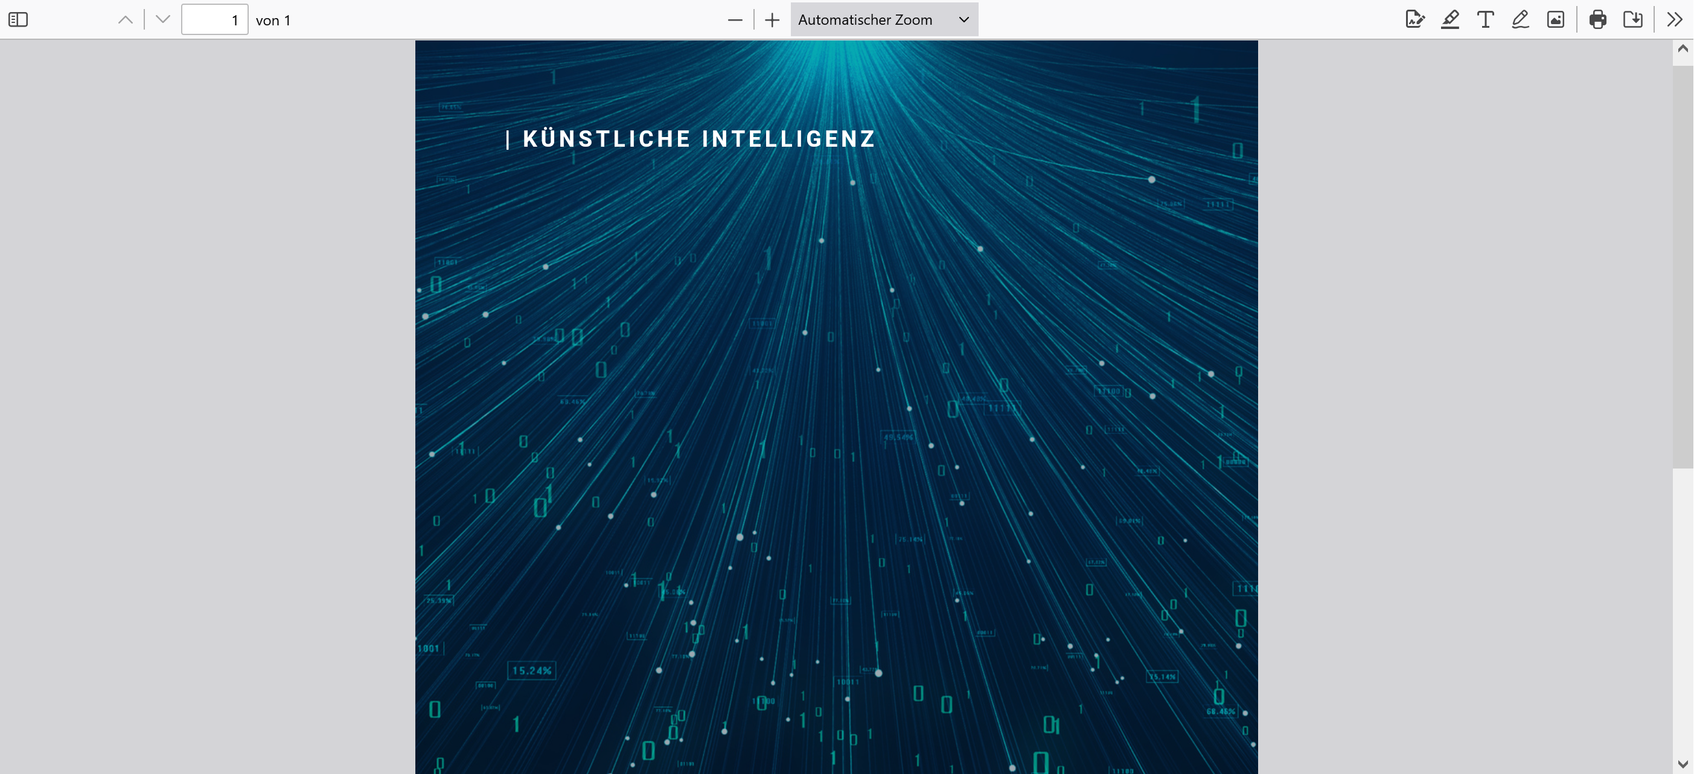Image resolution: width=1694 pixels, height=774 pixels.
Task: Zoom out with the minus button
Action: click(735, 20)
